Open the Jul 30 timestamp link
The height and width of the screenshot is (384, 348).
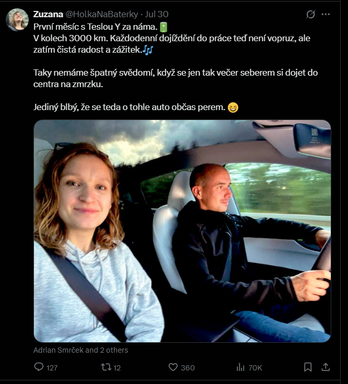pos(156,14)
